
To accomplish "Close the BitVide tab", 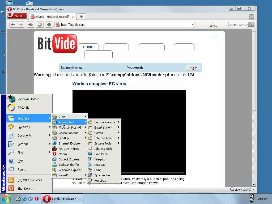I will [x=73, y=17].
